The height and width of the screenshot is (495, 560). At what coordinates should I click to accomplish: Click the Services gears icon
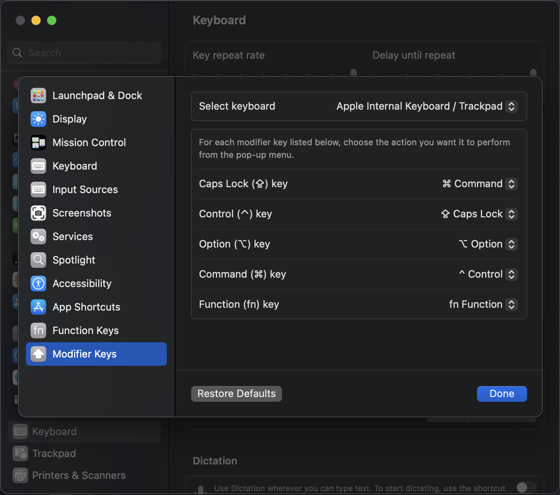[x=38, y=237]
